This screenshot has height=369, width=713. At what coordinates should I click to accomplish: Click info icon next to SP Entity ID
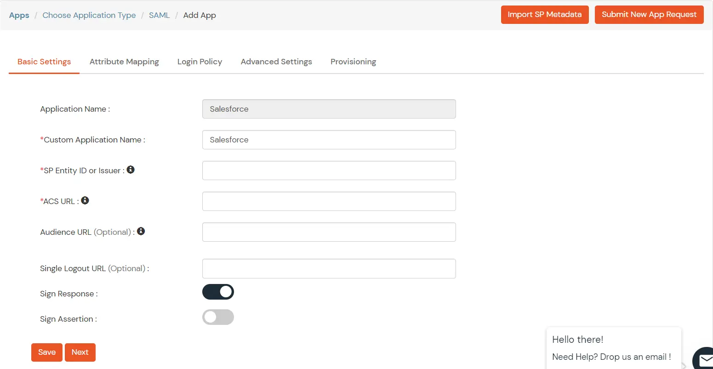click(x=131, y=170)
